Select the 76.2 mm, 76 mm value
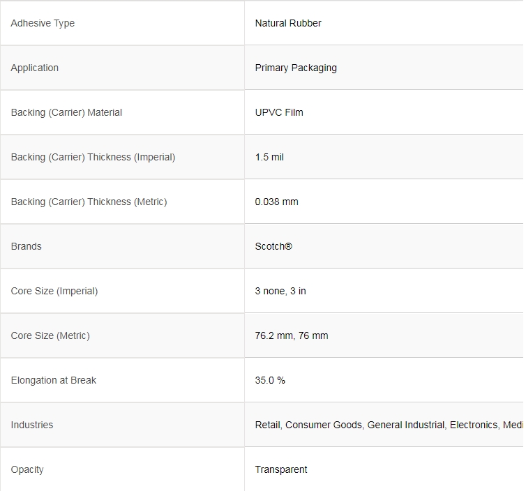This screenshot has width=526, height=491. [292, 335]
